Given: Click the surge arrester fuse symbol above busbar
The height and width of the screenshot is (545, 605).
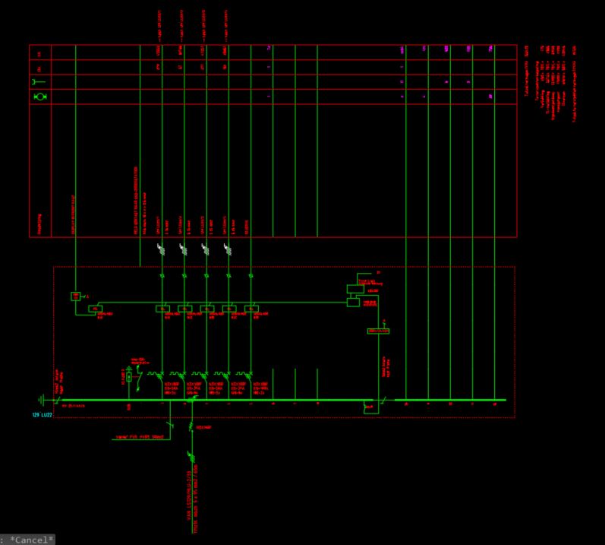Looking at the screenshot, I should pyautogui.click(x=129, y=375).
